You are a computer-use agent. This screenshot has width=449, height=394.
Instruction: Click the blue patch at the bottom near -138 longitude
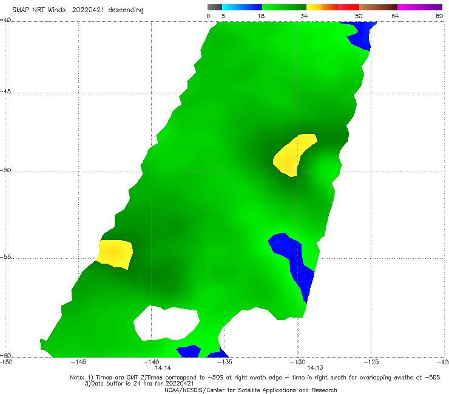point(189,352)
